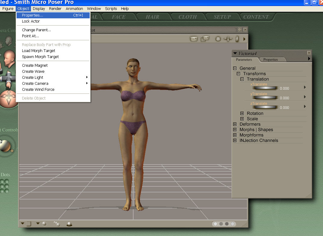Screen dimensions: 323x236
Task: Collapse the General parameter group
Action: click(235, 68)
